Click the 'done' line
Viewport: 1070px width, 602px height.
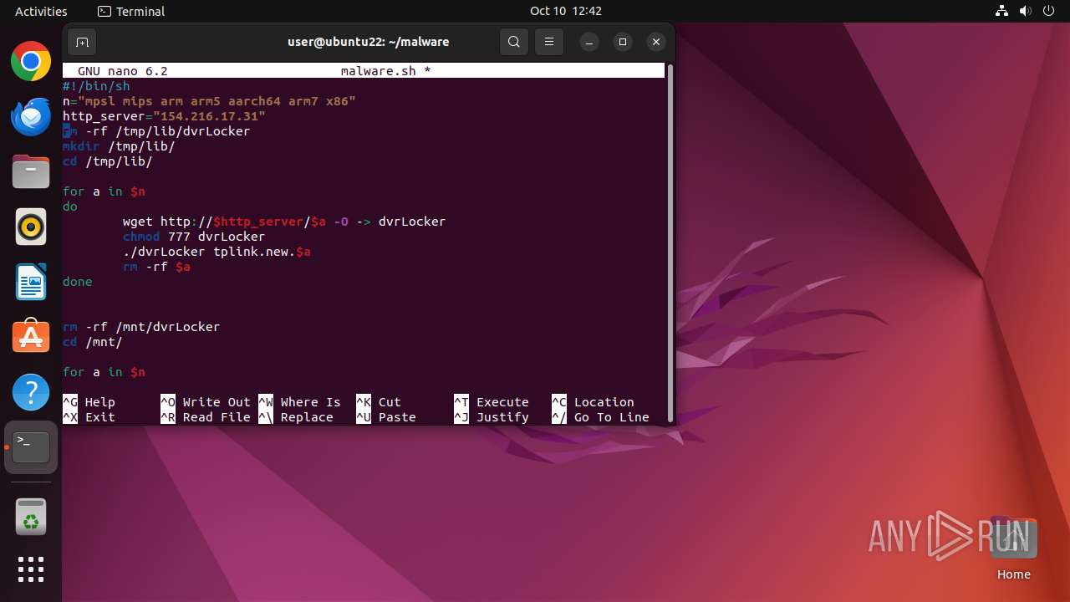click(78, 282)
